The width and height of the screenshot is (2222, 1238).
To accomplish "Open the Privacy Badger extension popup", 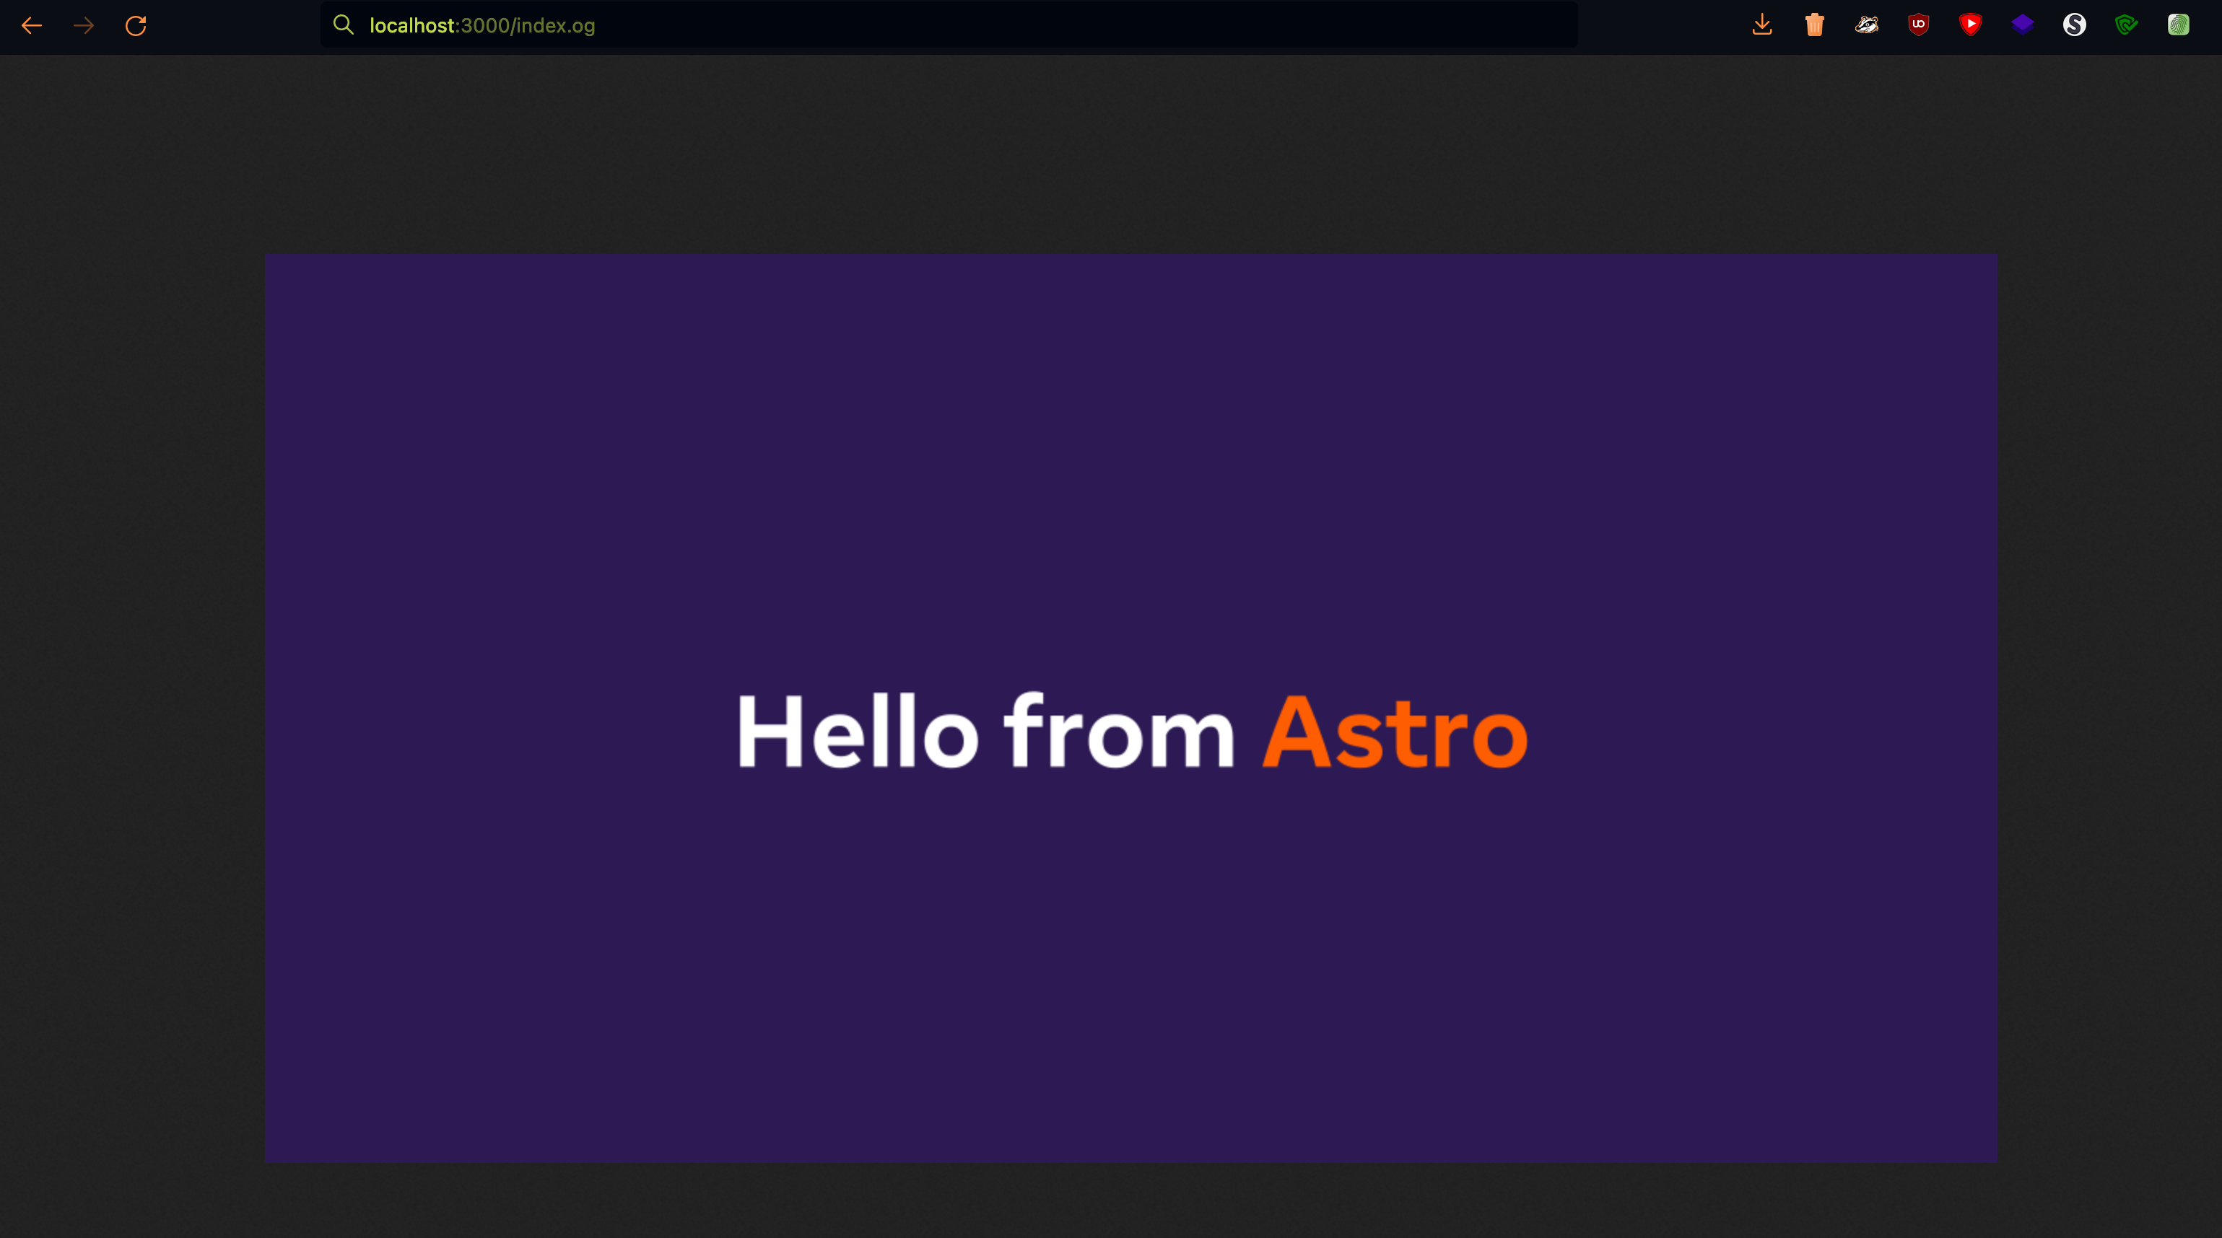I will 1867,25.
